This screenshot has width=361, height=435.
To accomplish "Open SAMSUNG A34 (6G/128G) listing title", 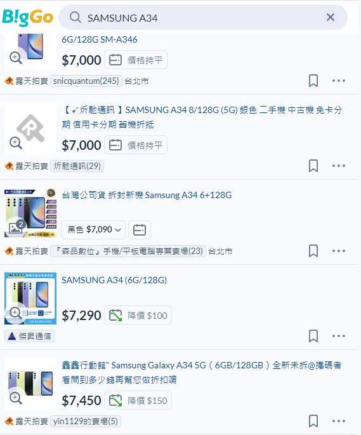I will pos(114,280).
